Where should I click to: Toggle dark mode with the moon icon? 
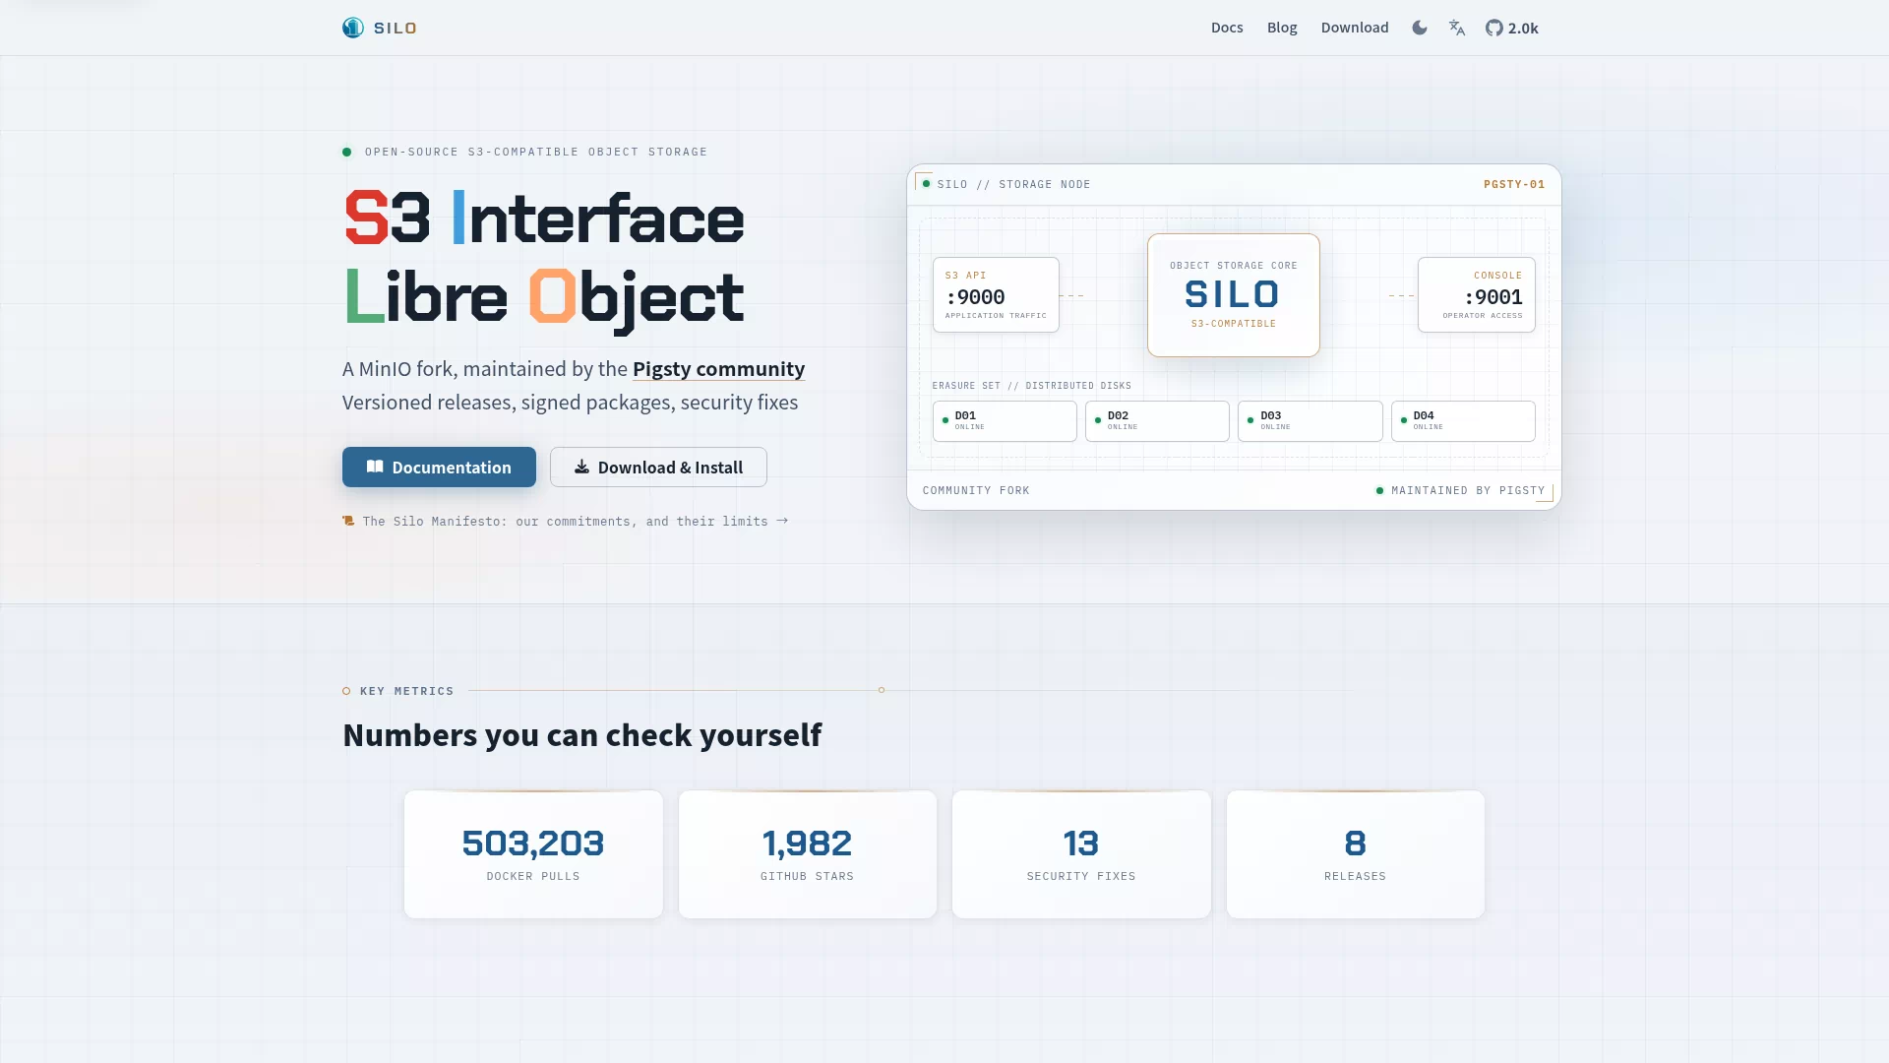click(1420, 28)
